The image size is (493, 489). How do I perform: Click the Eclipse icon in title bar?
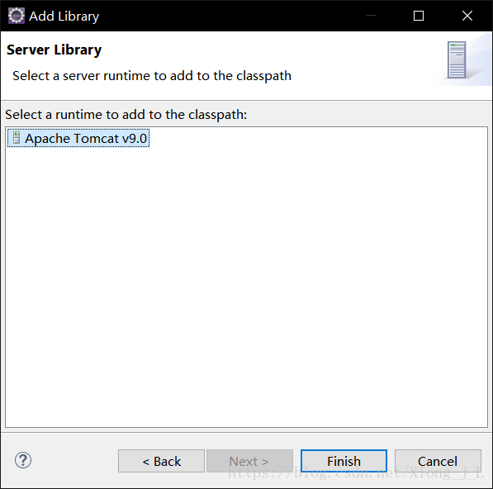click(x=16, y=16)
